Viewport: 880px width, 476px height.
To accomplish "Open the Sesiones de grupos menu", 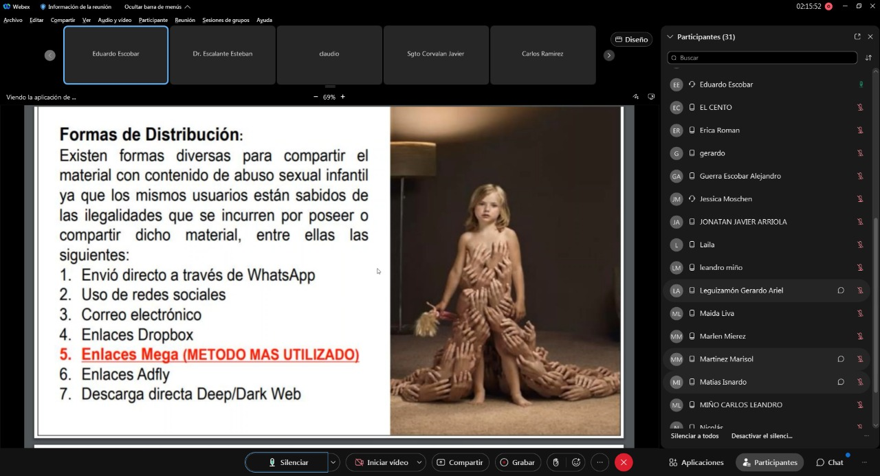I will point(225,20).
